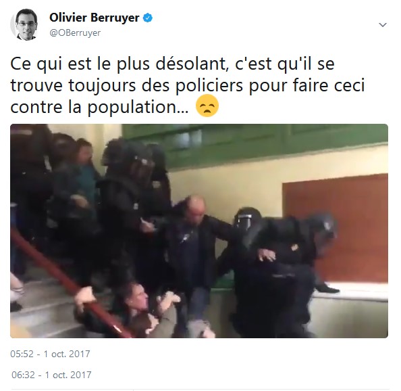Visit the @OBerruyer handle
The width and height of the screenshot is (401, 391).
coord(75,33)
